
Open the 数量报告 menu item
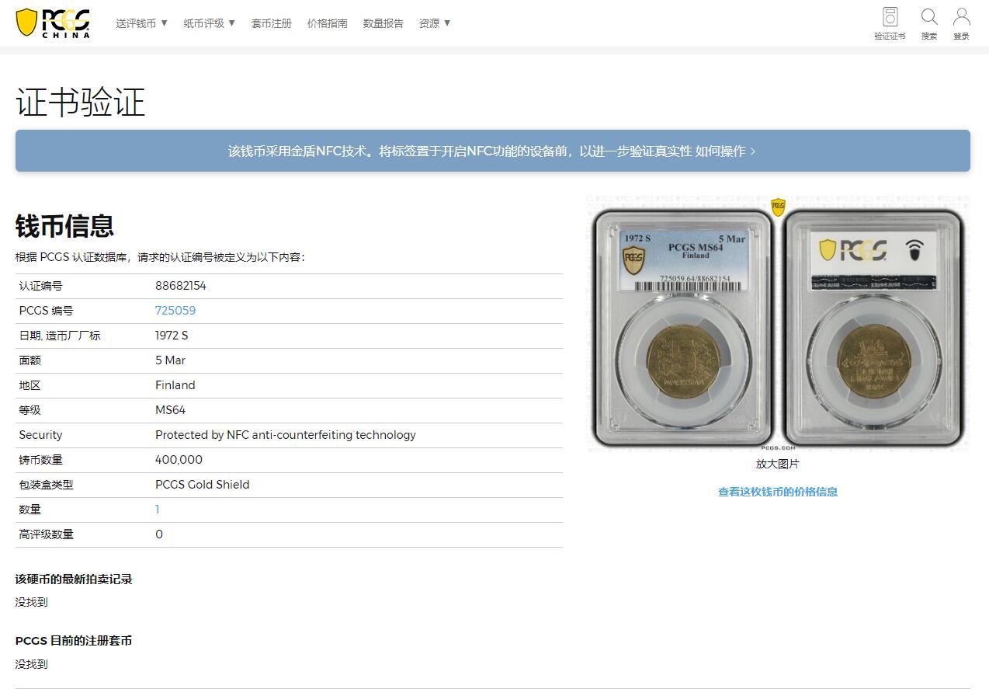(383, 23)
